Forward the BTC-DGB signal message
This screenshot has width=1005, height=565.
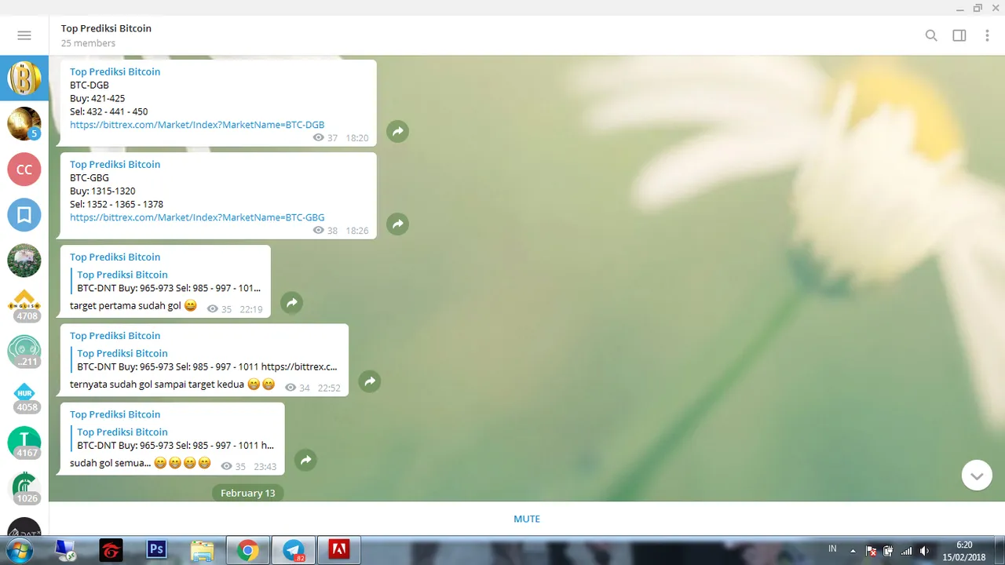click(x=398, y=132)
